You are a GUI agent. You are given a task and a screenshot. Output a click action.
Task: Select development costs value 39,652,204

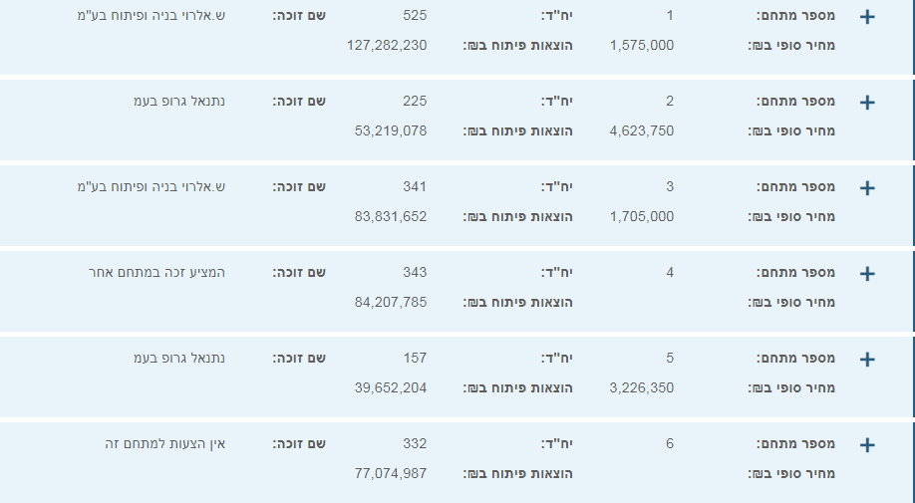(x=391, y=387)
